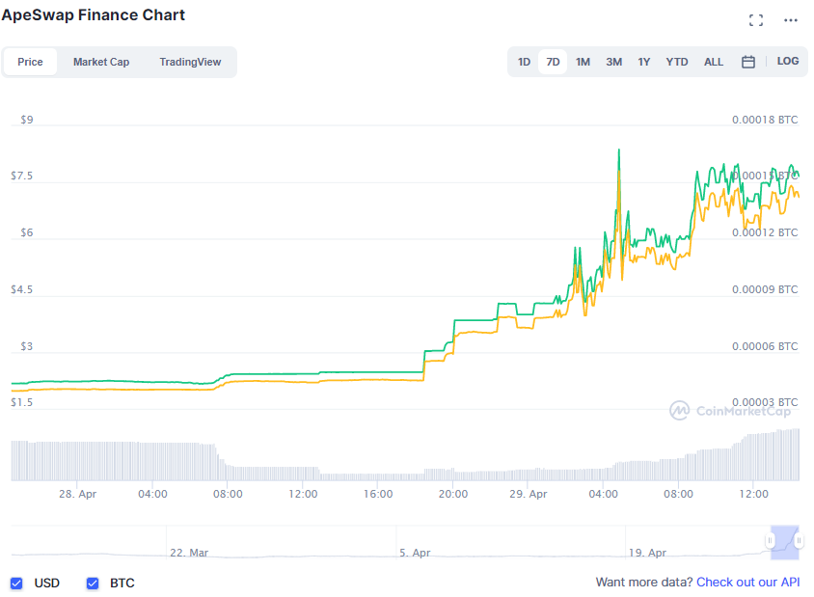
Task: Select the YTD time range
Action: pyautogui.click(x=677, y=62)
